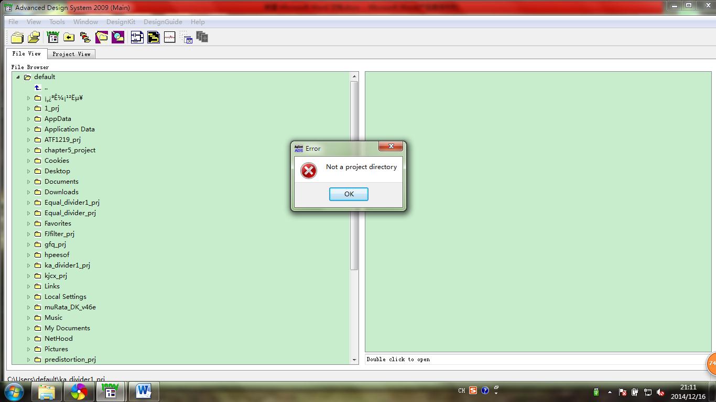Expand the ATF1219_prj folder arrow
This screenshot has width=716, height=402.
(29, 140)
